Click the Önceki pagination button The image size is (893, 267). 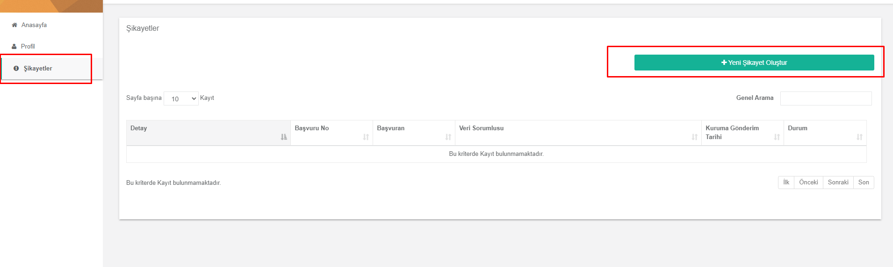(808, 183)
